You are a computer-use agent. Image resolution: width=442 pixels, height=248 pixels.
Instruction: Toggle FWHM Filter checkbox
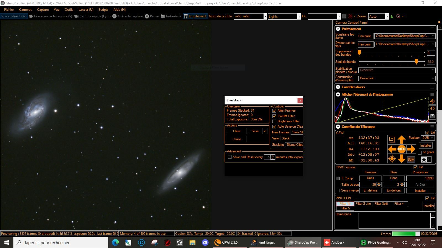coord(274,116)
